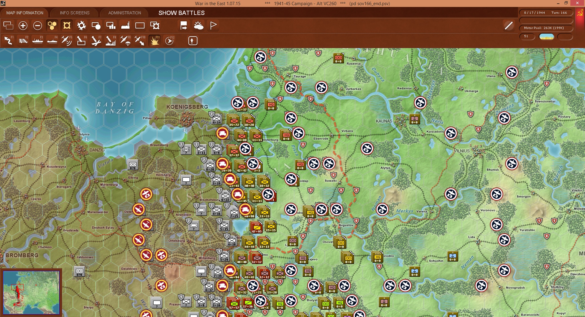585x317 pixels.
Task: Click the value 51 in the status panel
Action: tap(526, 36)
